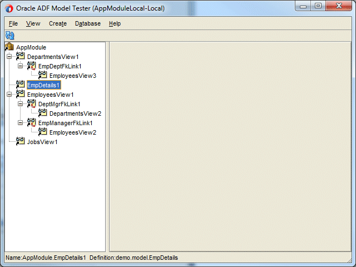The image size is (356, 267).
Task: Collapse the EmpManagerFkLink1 tree node
Action: click(20, 122)
